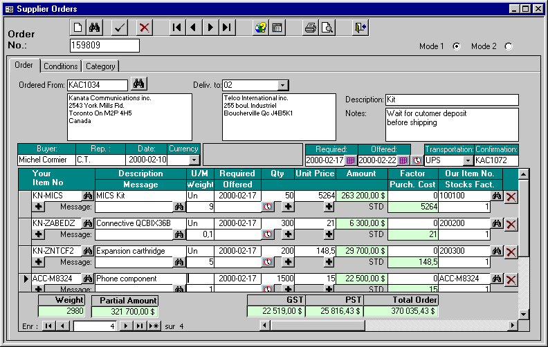
Task: Go to the first record in toolbar
Action: tap(177, 28)
